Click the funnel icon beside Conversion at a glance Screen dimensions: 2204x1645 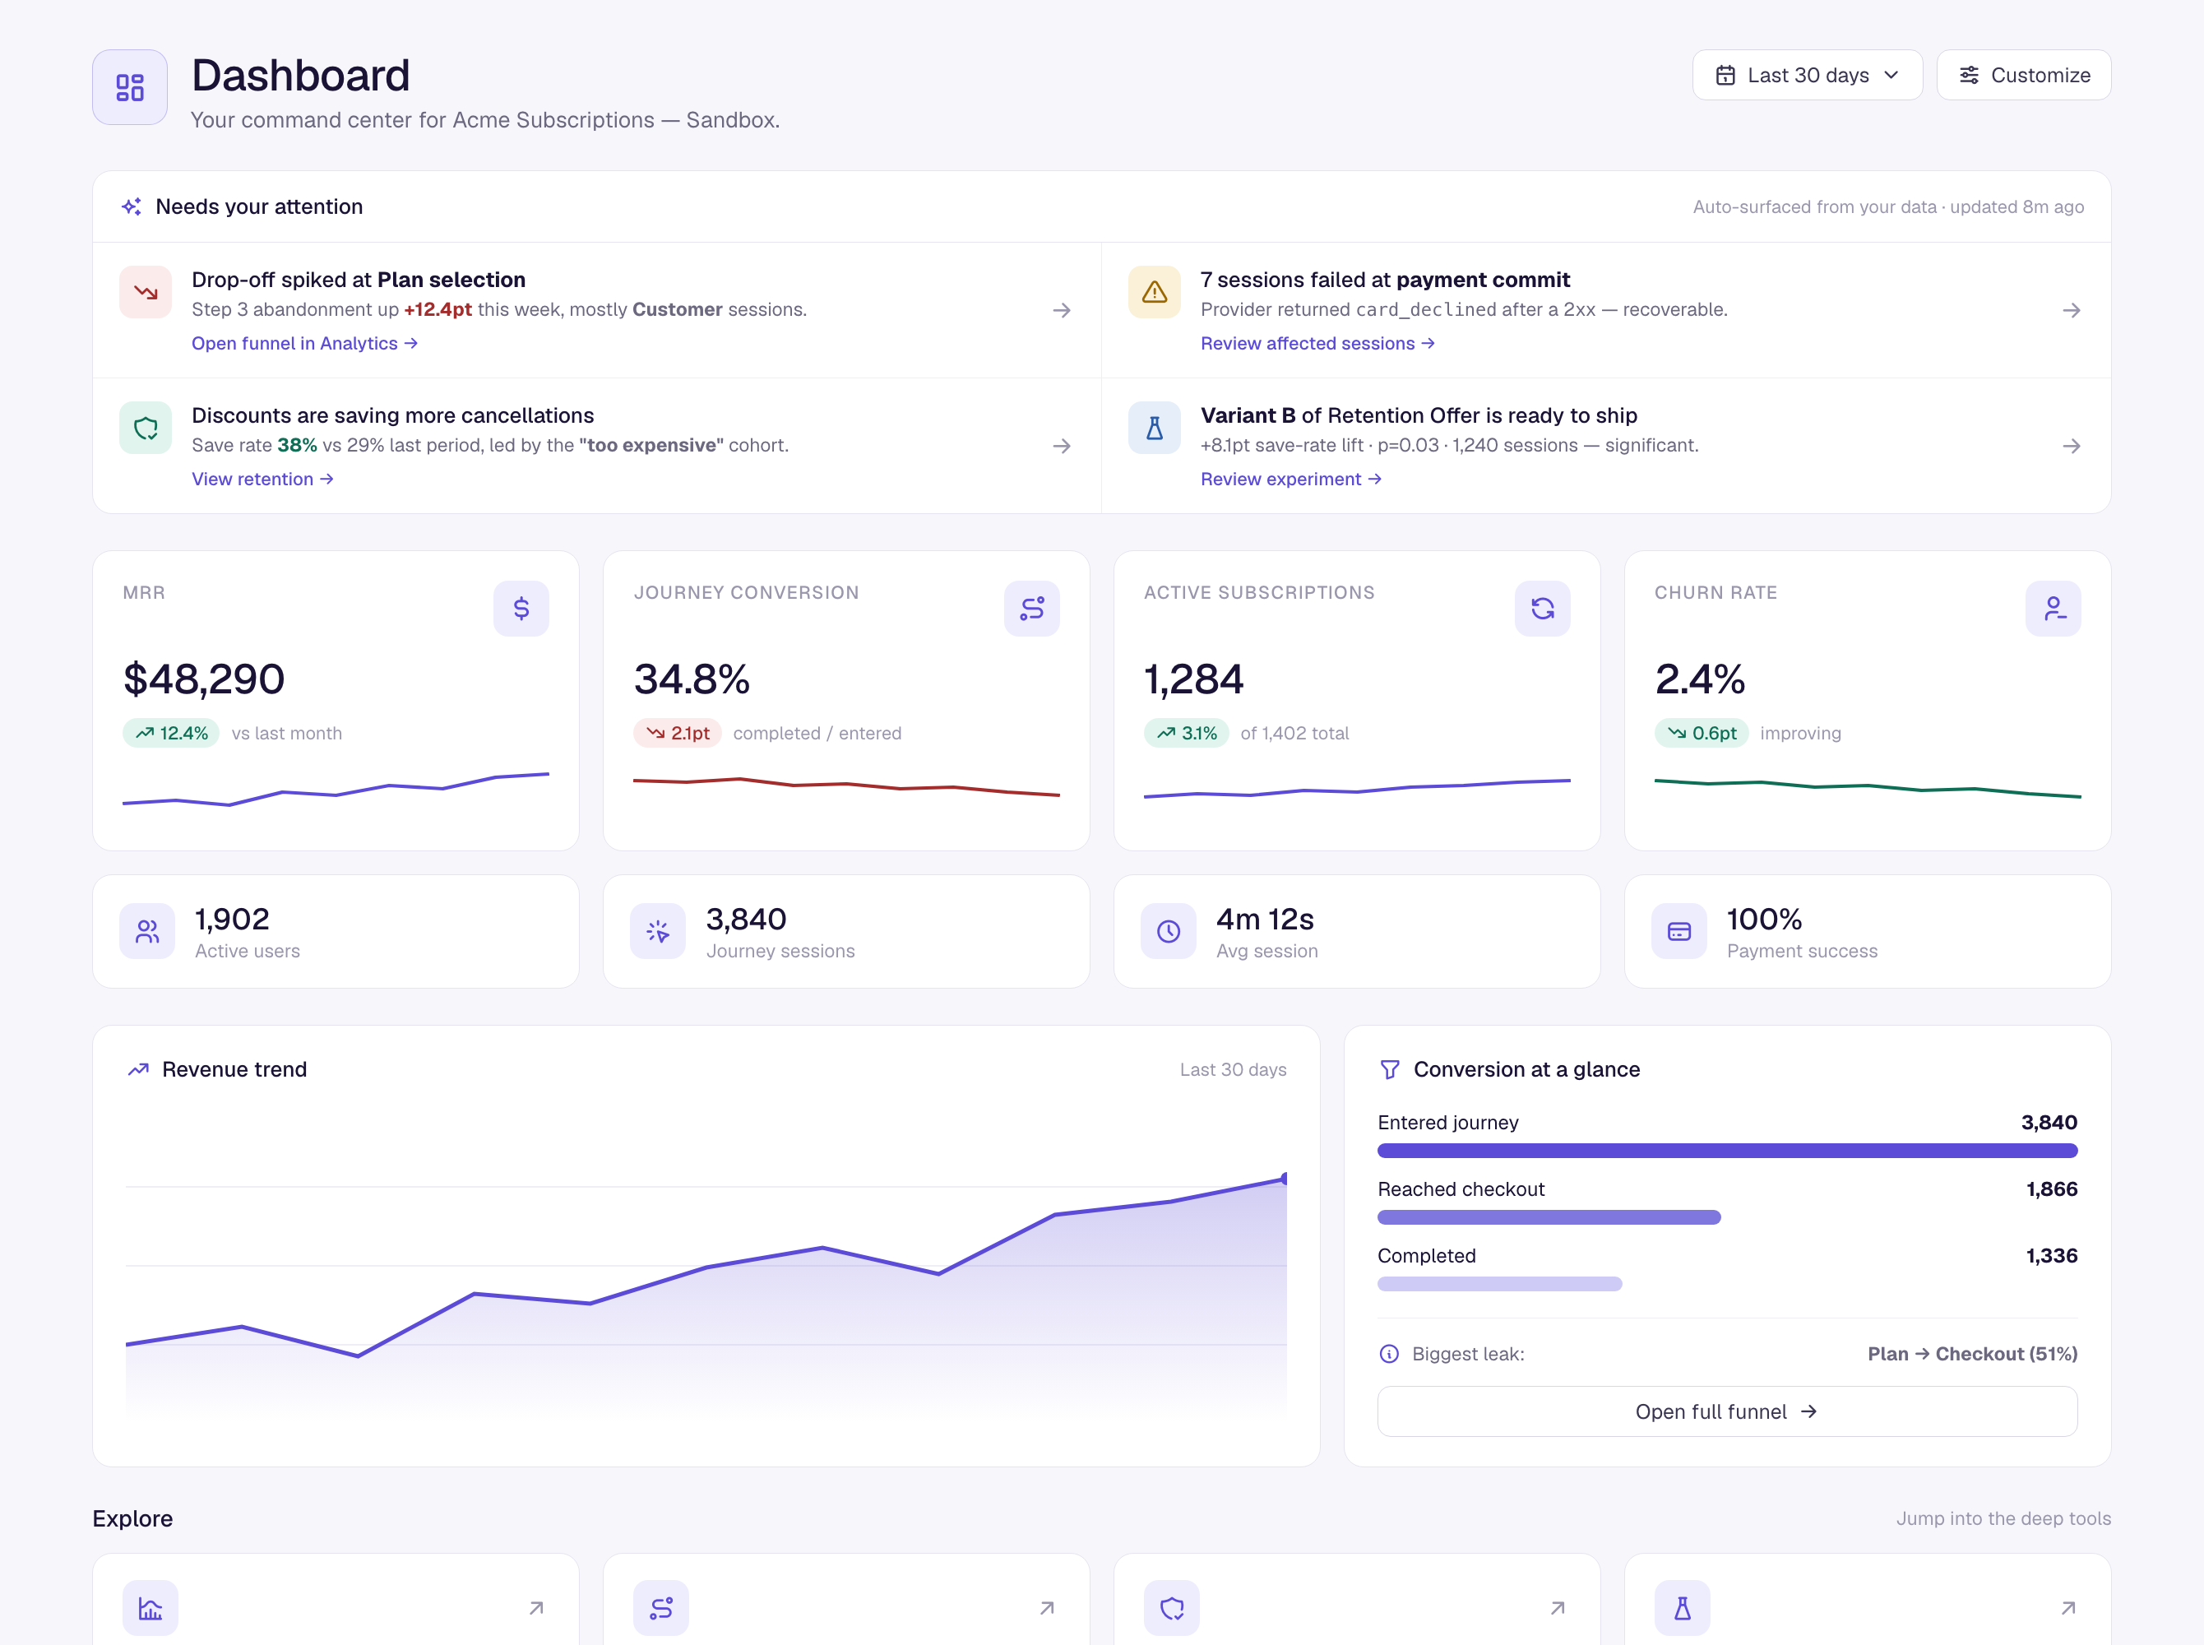tap(1390, 1069)
